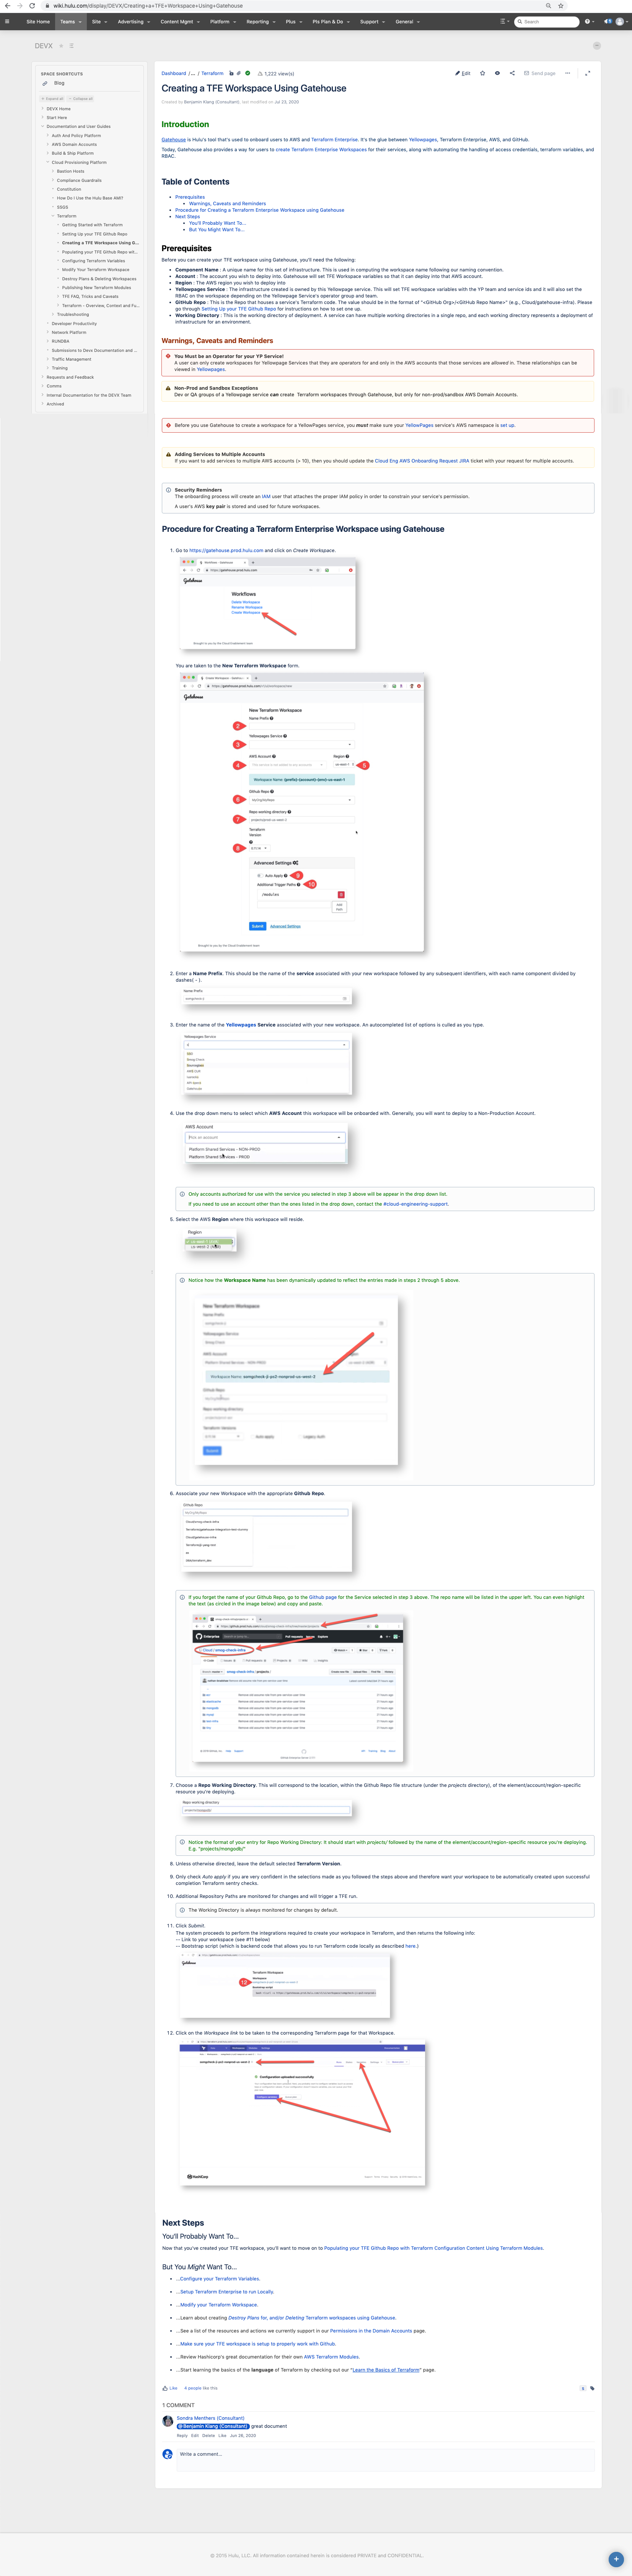Expand the Bastion Hosts tree node
This screenshot has width=632, height=2576.
coord(53,171)
